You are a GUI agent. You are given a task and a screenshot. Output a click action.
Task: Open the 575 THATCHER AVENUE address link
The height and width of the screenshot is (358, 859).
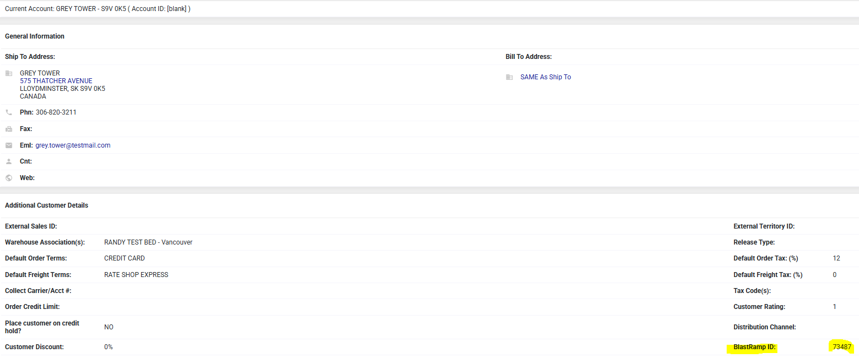click(x=56, y=81)
